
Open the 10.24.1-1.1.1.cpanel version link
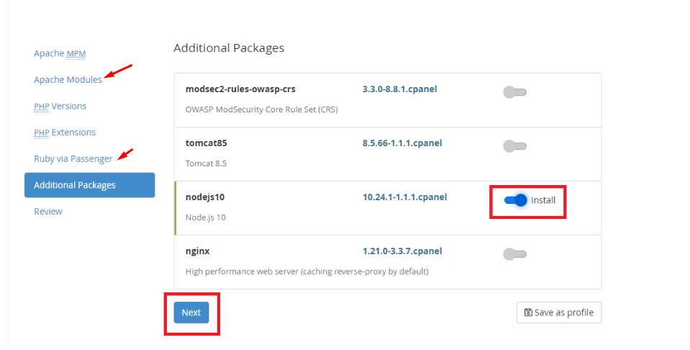click(x=405, y=197)
